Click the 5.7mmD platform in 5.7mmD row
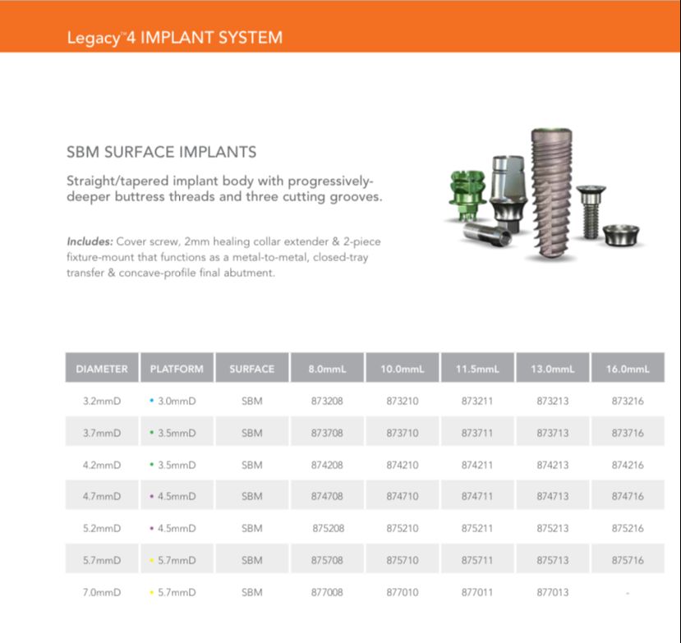681x643 pixels. pos(177,560)
